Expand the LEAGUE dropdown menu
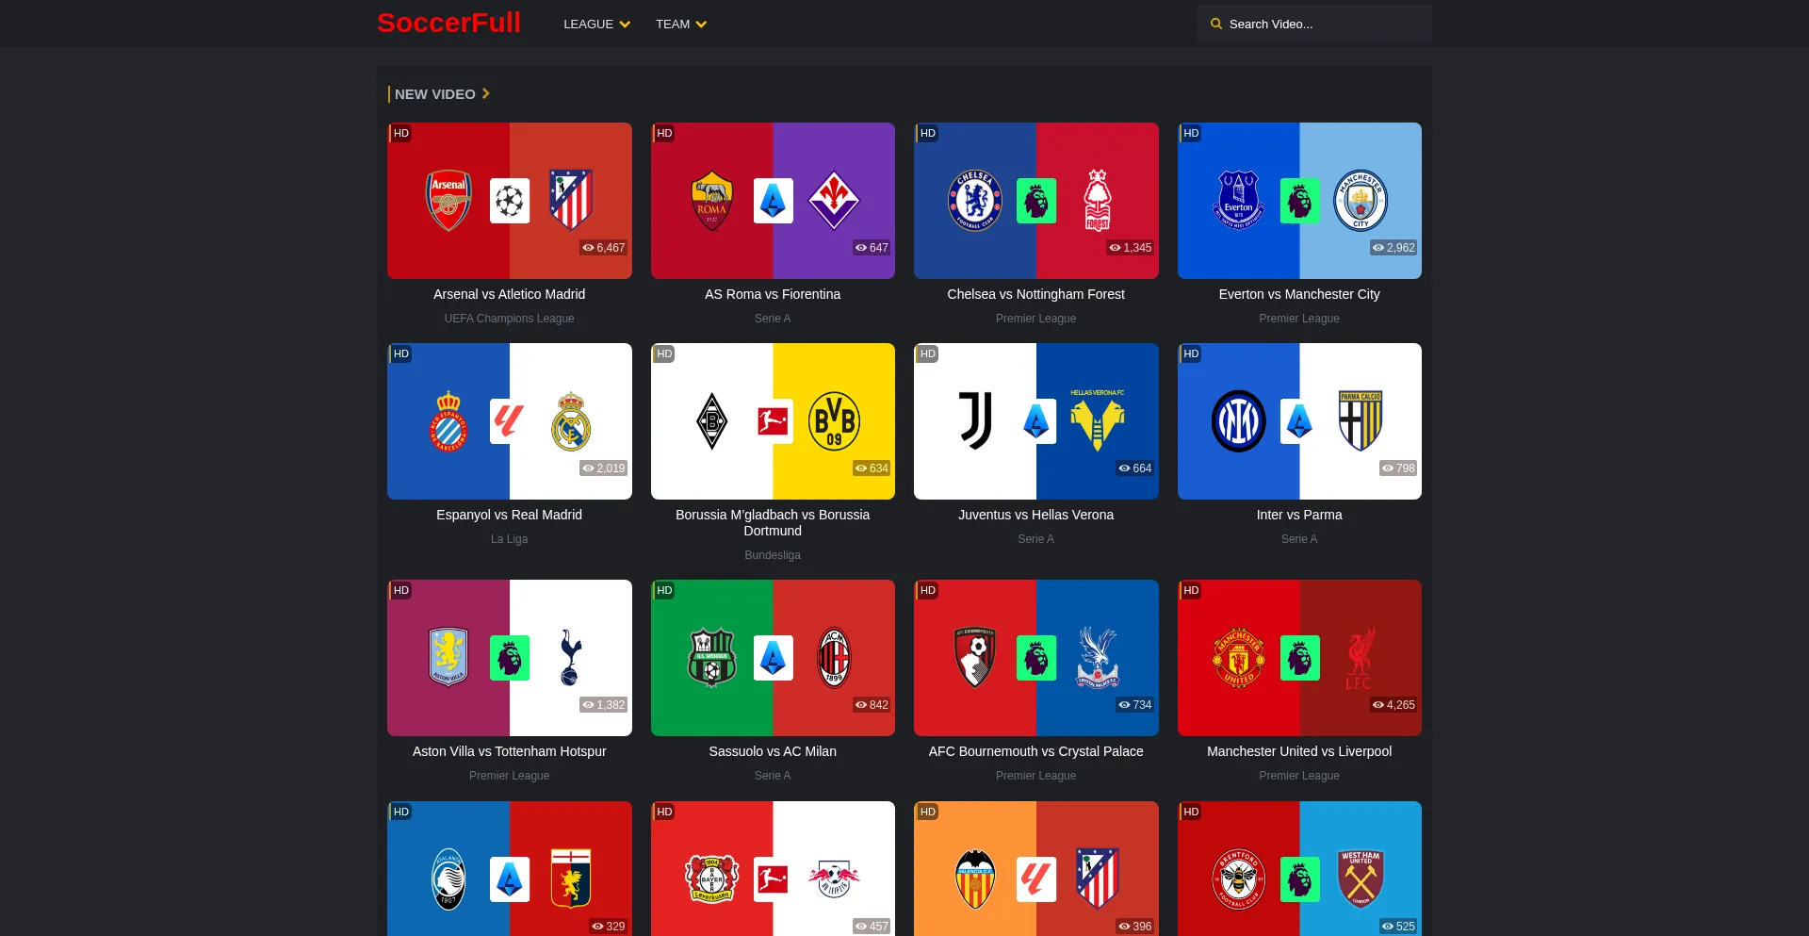 pos(596,25)
